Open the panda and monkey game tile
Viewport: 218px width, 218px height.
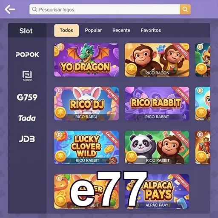pyautogui.click(x=157, y=147)
